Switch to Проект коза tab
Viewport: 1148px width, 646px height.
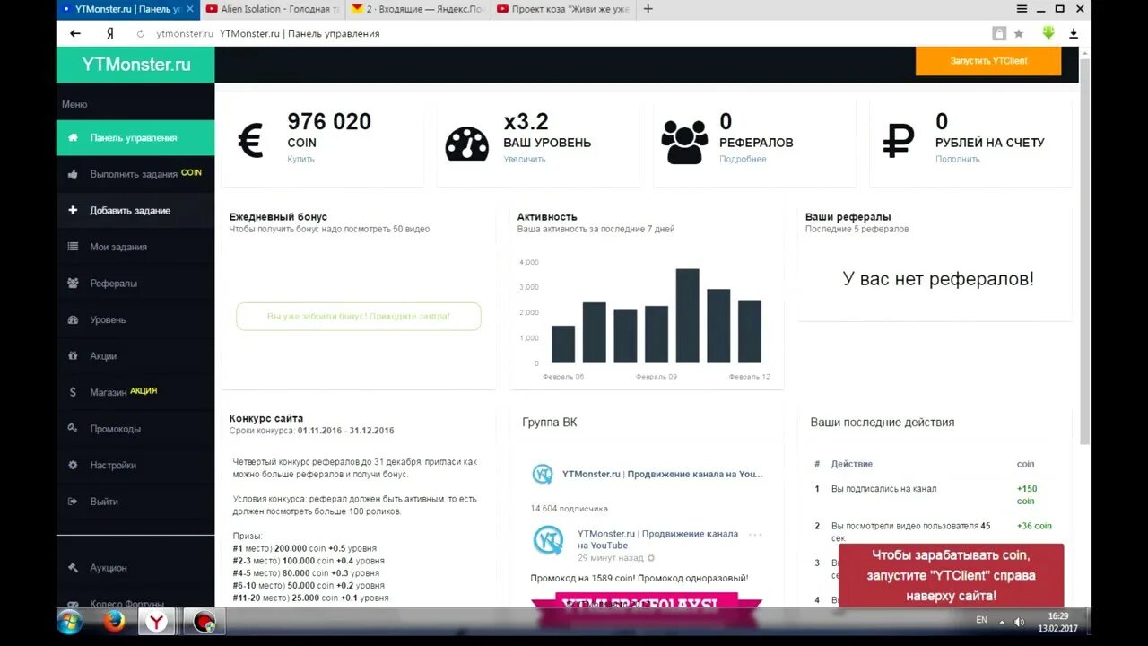[x=564, y=9]
